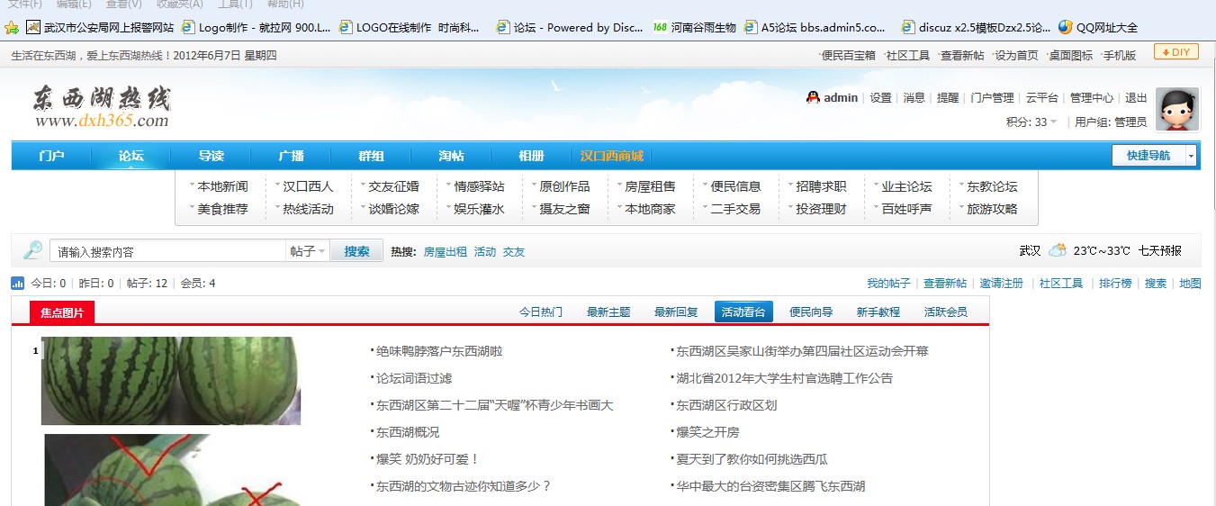Open 七天预报 weather forecast link

[x=1160, y=250]
